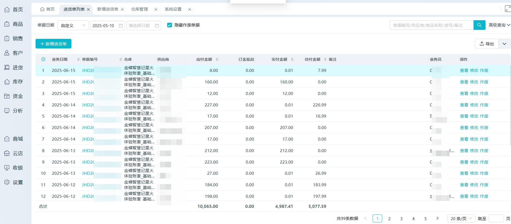Click the 226.99 待付金额 cell
Viewport: 511px width, 224px height.
click(320, 105)
